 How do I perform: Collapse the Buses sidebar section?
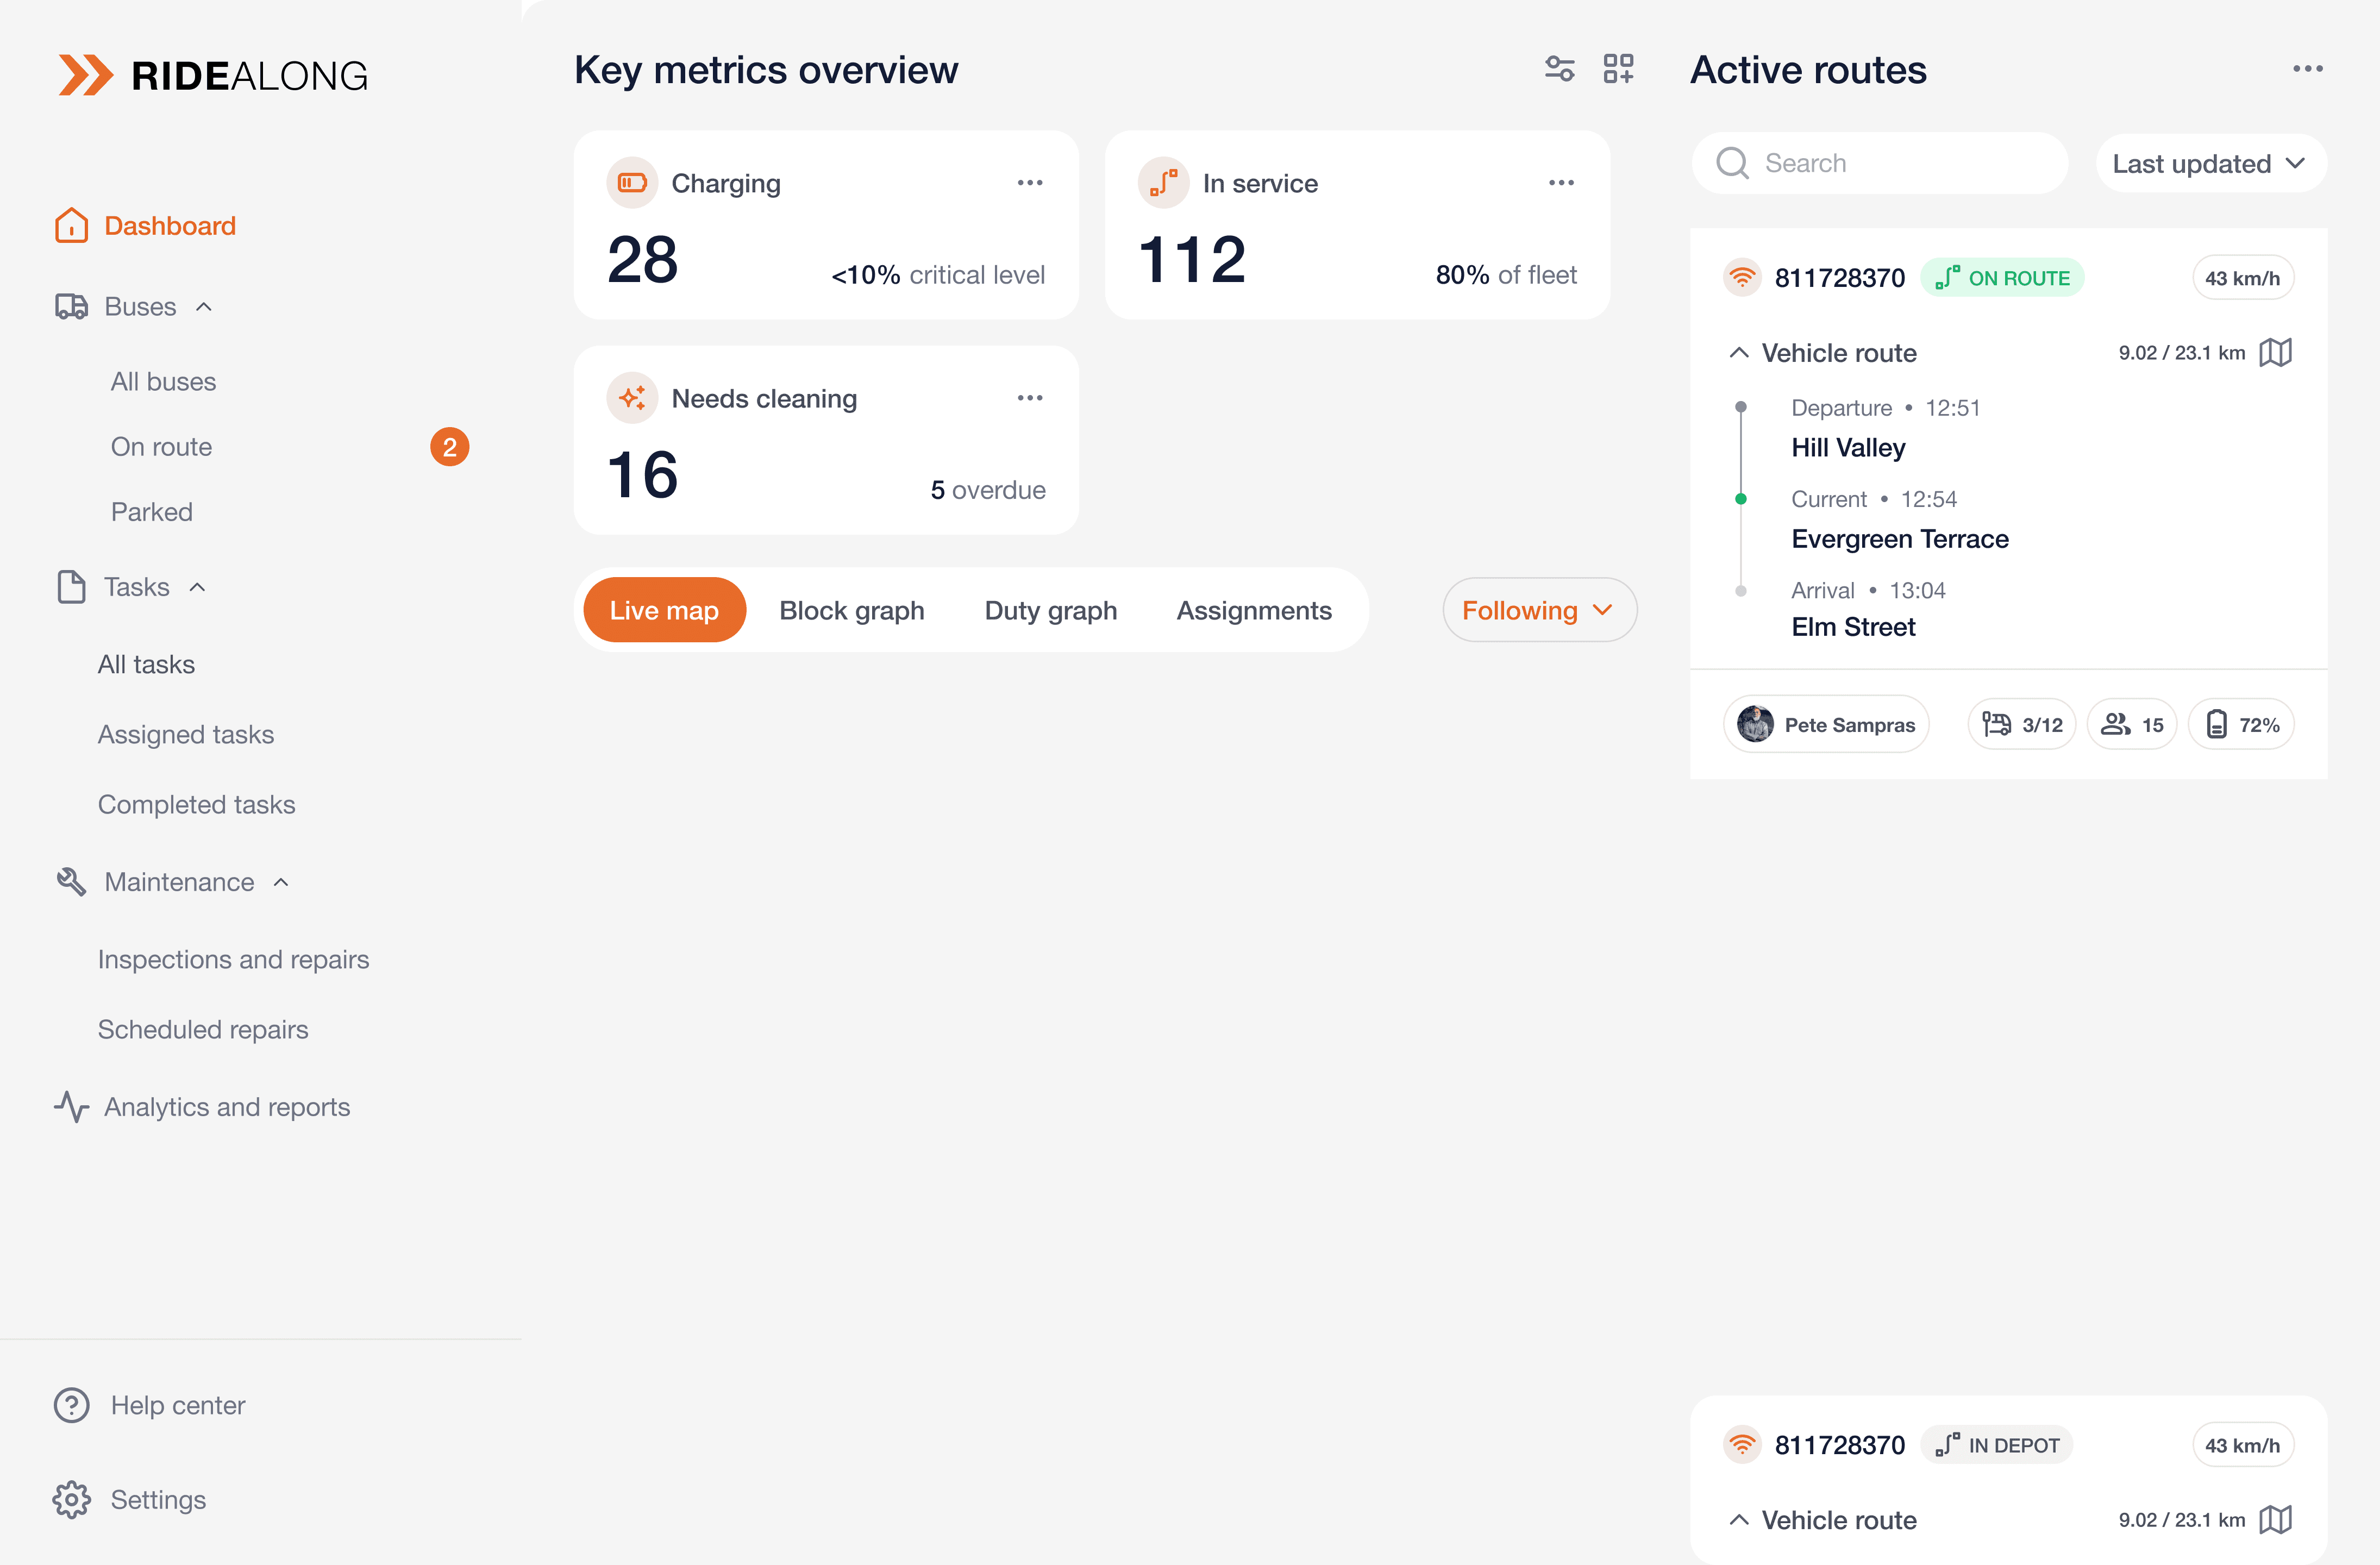pyautogui.click(x=204, y=307)
